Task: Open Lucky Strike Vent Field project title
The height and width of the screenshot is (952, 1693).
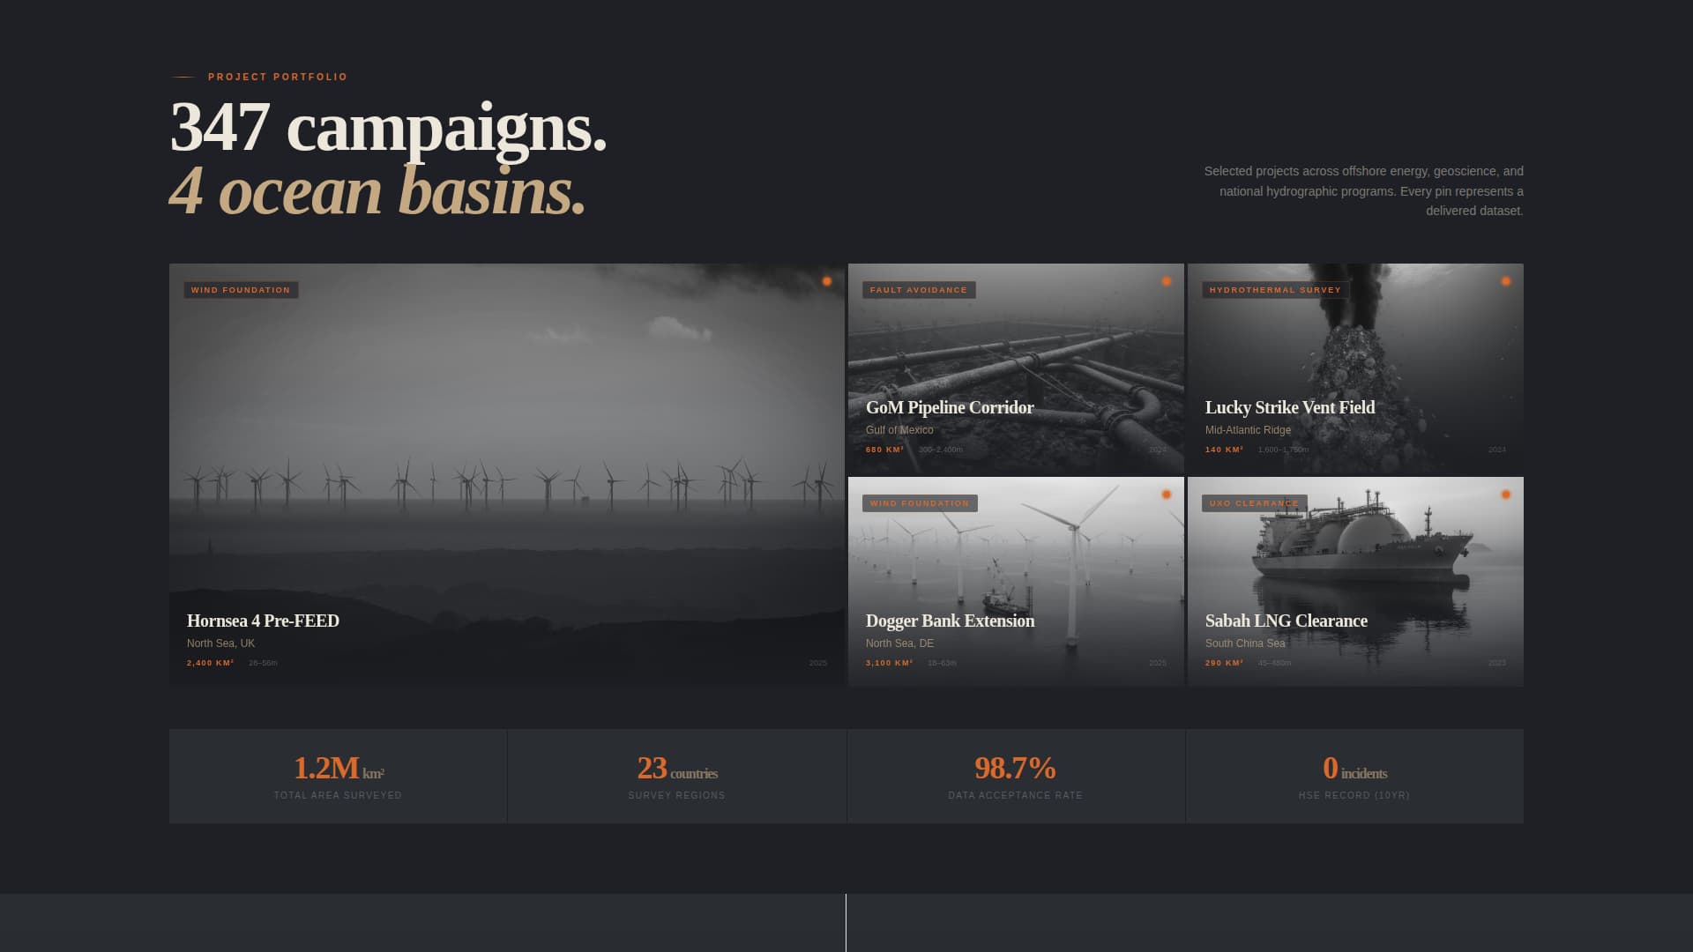Action: pyautogui.click(x=1290, y=407)
